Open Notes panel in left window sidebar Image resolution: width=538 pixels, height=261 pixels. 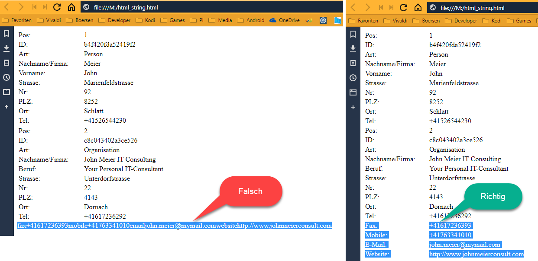point(6,63)
